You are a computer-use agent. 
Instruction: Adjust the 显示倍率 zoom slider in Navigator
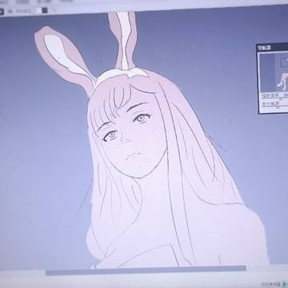click(274, 99)
